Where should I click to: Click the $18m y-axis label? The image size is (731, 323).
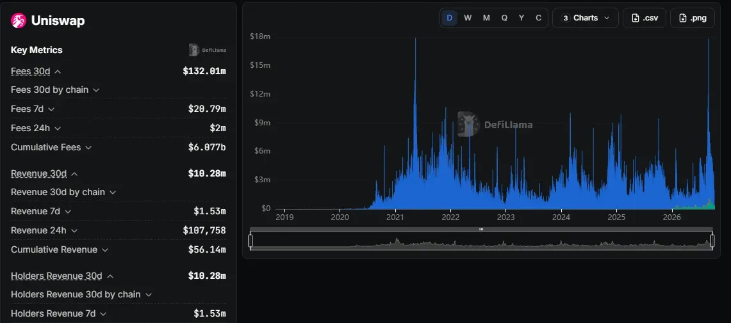[x=260, y=36]
